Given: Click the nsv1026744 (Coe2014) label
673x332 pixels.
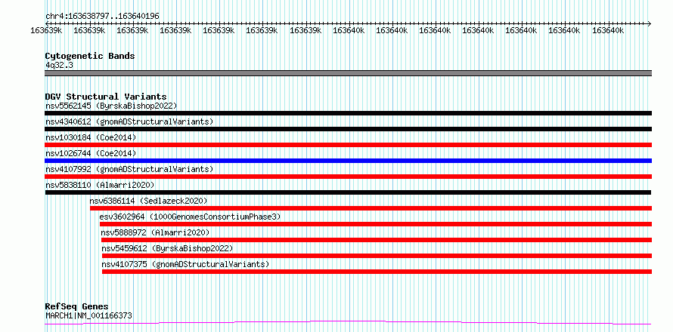Looking at the screenshot, I should coord(91,153).
